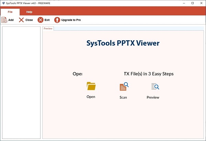Viewport: 206px width, 141px height.
Task: Click the Scan document magnifier icon
Action: click(124, 87)
